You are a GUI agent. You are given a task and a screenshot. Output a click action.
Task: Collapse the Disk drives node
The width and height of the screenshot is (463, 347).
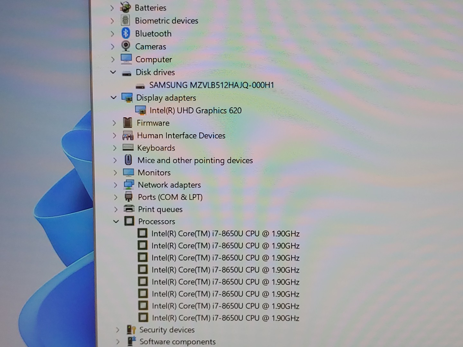tap(113, 72)
